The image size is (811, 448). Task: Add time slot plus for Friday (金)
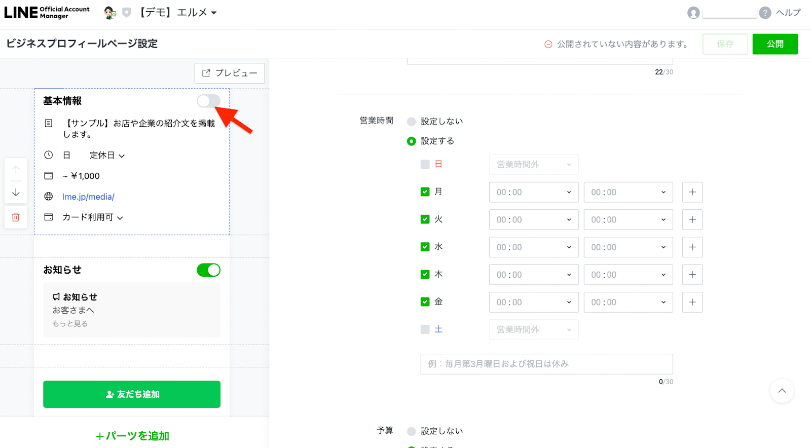click(x=692, y=302)
